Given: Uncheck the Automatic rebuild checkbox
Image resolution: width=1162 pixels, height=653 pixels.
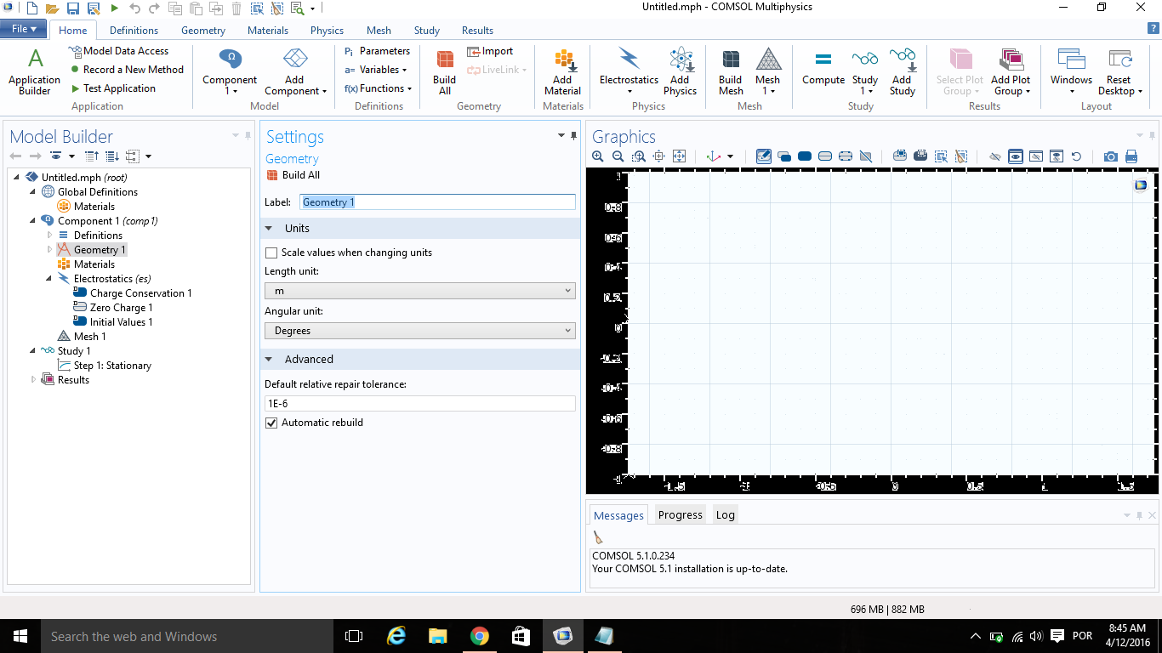Looking at the screenshot, I should (272, 423).
